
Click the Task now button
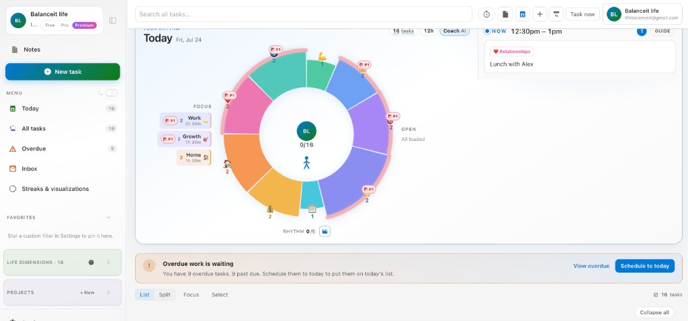[x=583, y=14]
